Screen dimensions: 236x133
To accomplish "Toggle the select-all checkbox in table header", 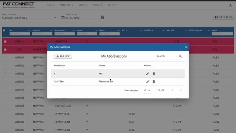I will [4, 30].
